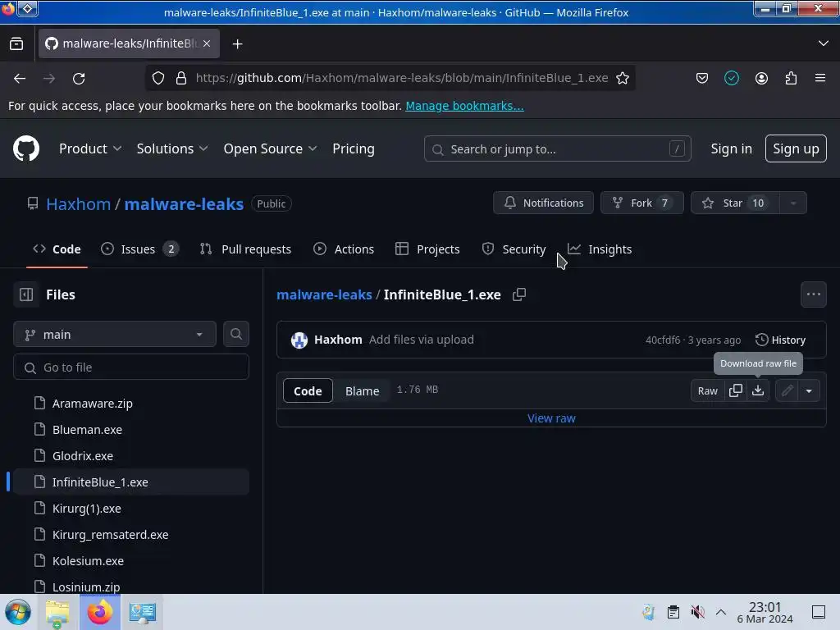Open file search magnifier button
Viewport: 840px width, 630px height.
point(236,335)
